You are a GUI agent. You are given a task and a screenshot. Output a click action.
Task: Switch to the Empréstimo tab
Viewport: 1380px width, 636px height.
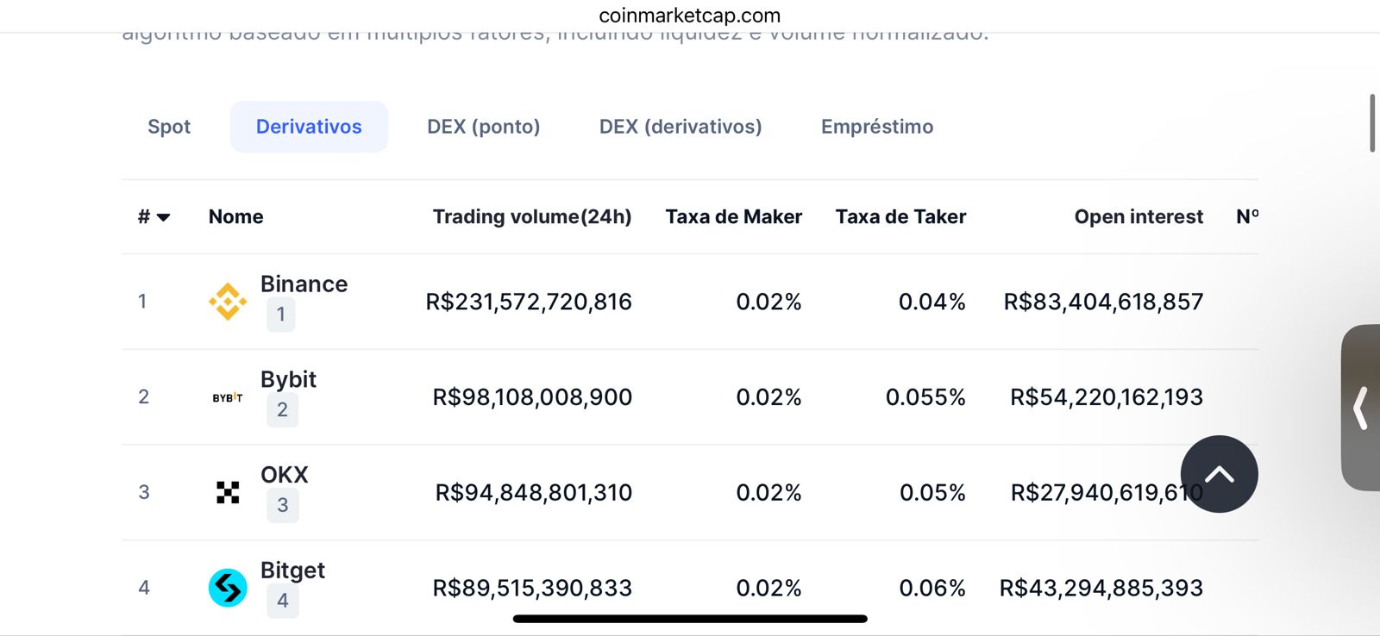pos(877,127)
